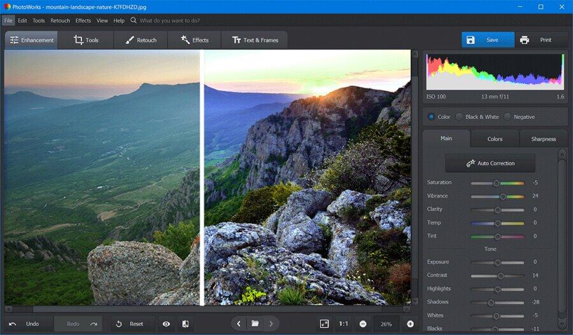Zoom out using the minus icon
573x335 pixels.
(363, 324)
